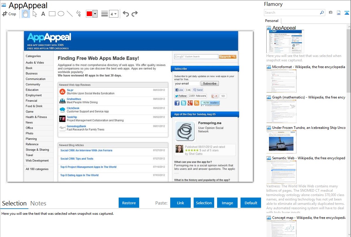The image size is (351, 237).
Task: Click the 'Grubwithus' review entry in the preview
Action: tap(74, 99)
